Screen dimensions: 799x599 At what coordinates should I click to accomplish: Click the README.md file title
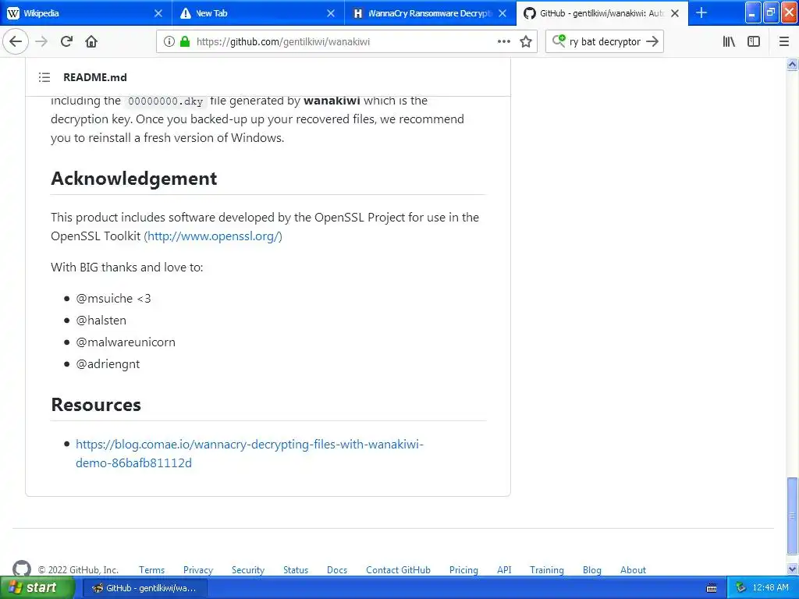pos(94,77)
